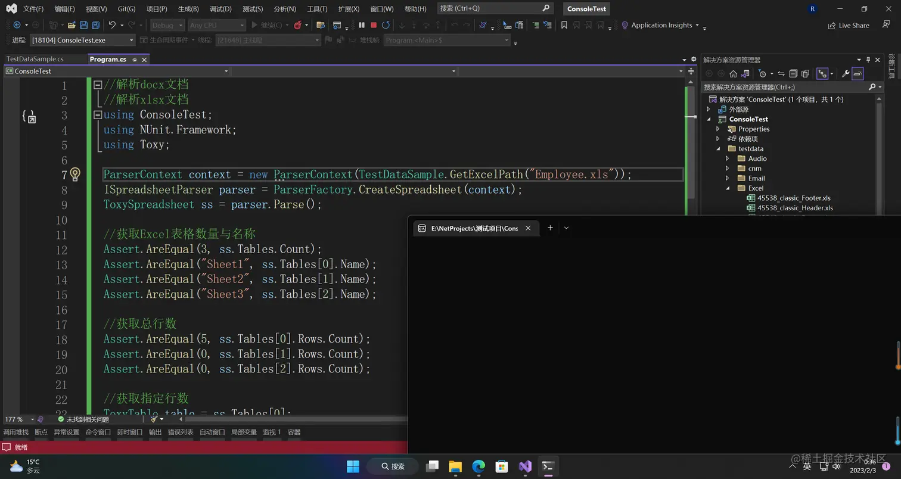
Task: Expand the 外部源 tree node
Action: [x=709, y=109]
